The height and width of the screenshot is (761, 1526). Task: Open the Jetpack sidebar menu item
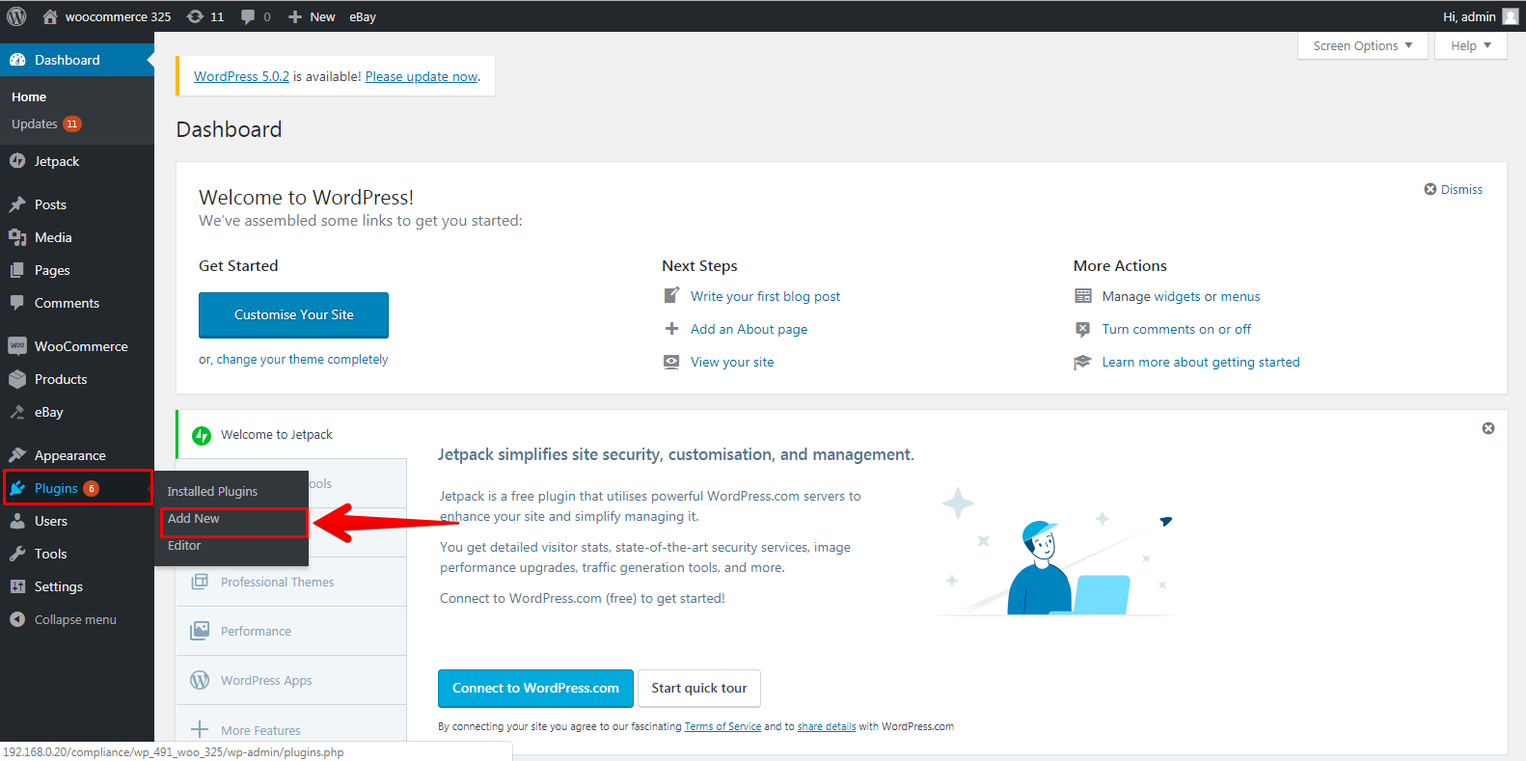[57, 161]
